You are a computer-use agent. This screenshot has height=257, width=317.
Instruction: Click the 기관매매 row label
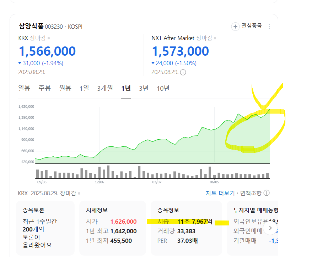(245, 240)
